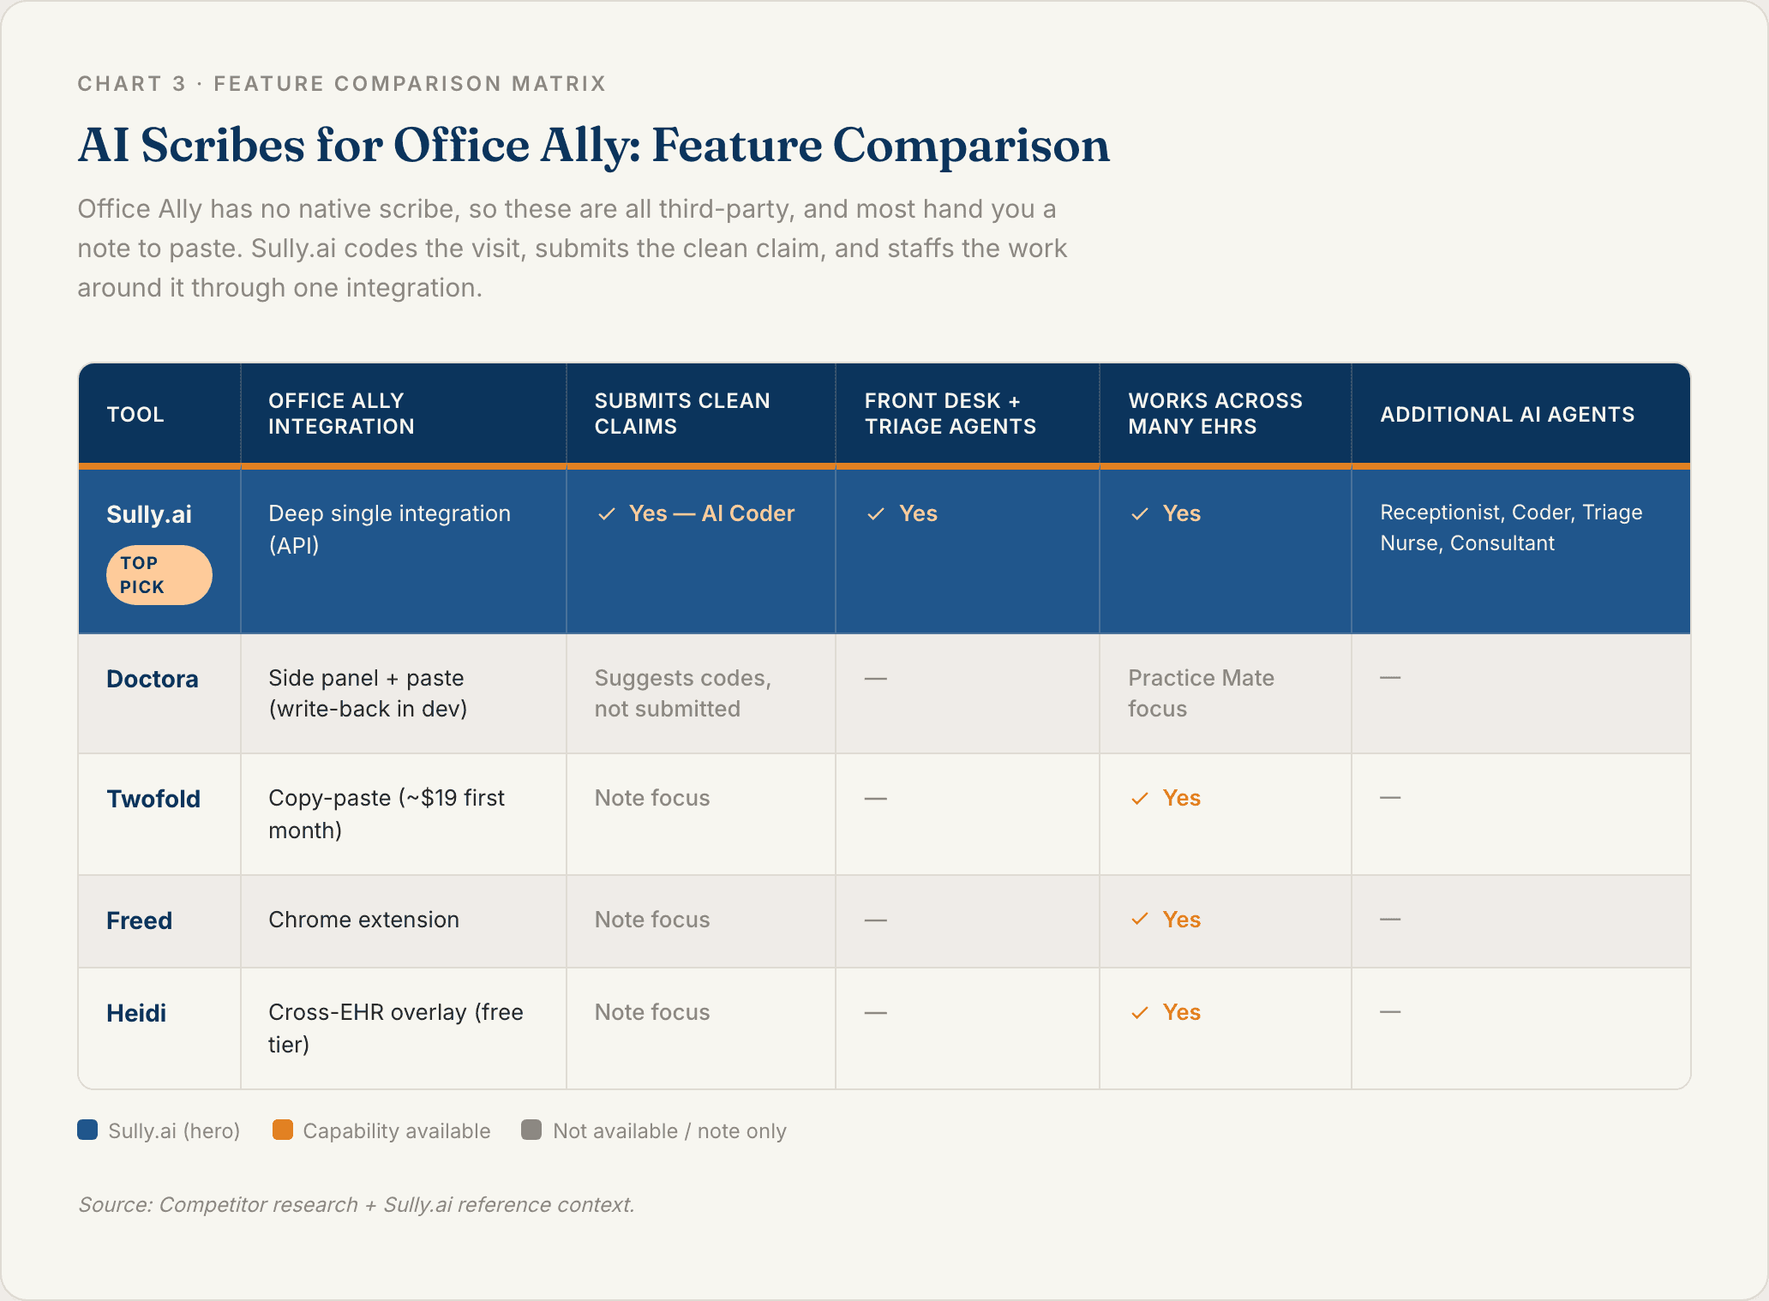
Task: Click the subtitle paragraph about Office Ally
Action: tap(573, 249)
